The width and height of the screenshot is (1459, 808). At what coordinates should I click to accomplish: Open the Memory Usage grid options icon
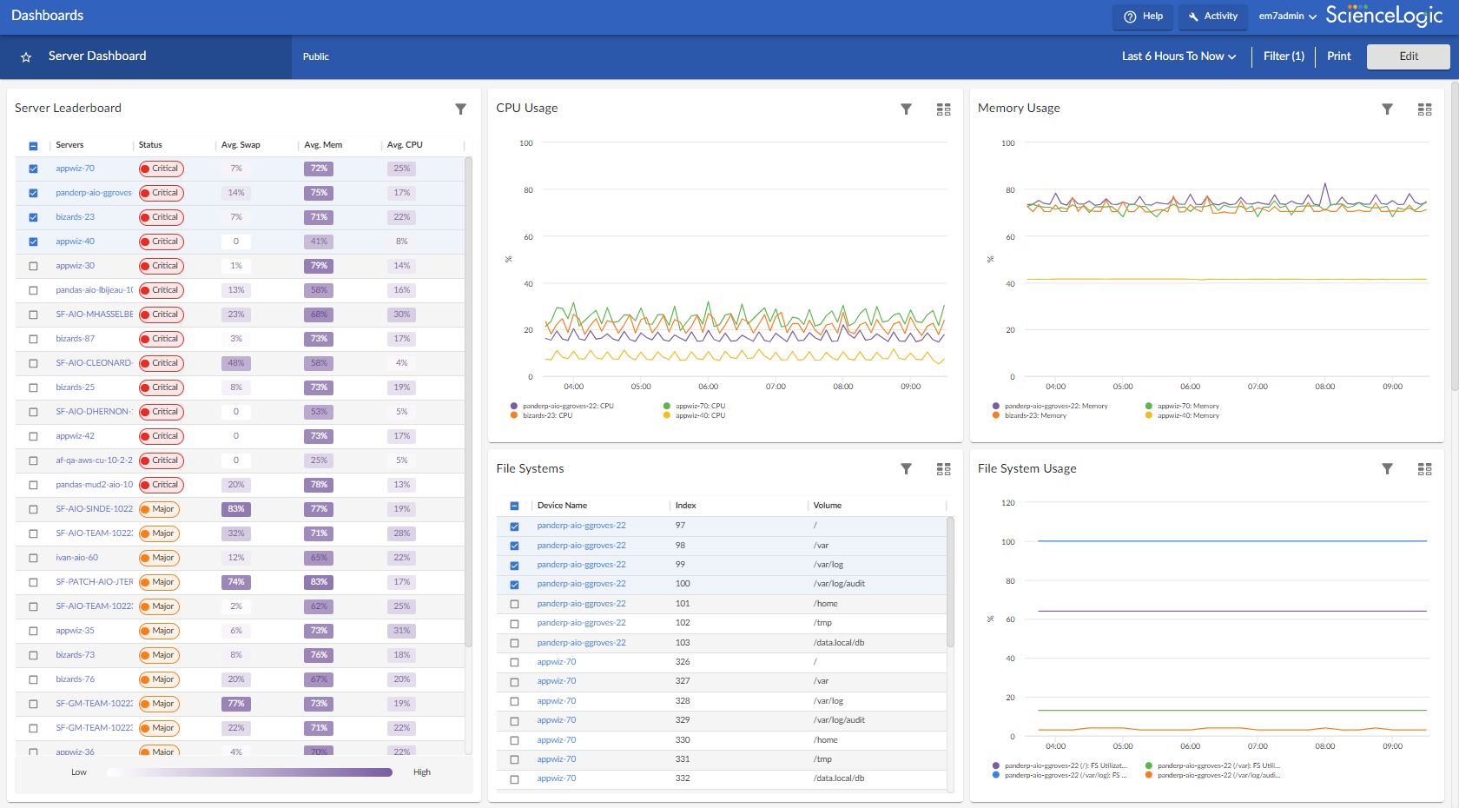(1424, 109)
